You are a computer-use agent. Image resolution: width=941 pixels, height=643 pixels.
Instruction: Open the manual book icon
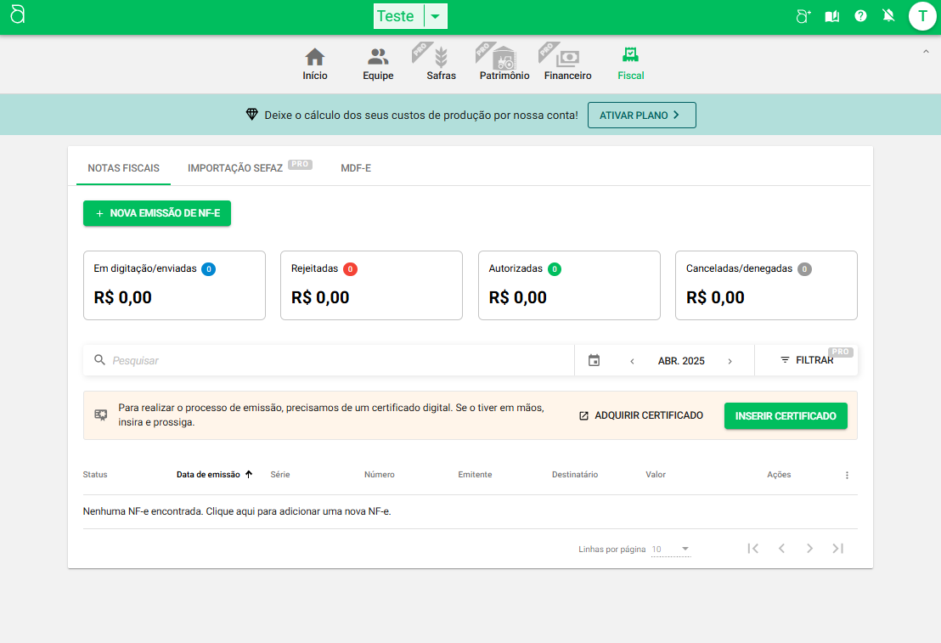coord(832,16)
